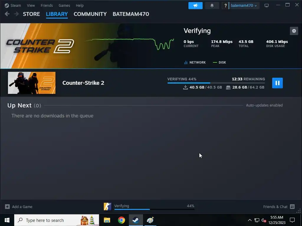Click the Steam logo menu icon

[7, 5]
